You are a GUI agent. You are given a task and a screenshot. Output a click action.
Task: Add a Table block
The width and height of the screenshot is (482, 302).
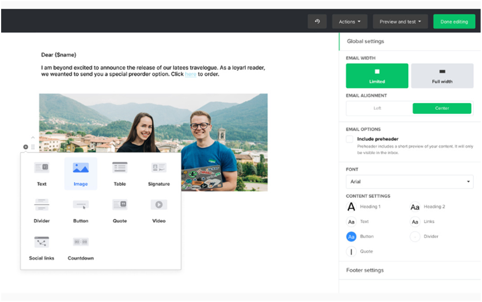(120, 173)
